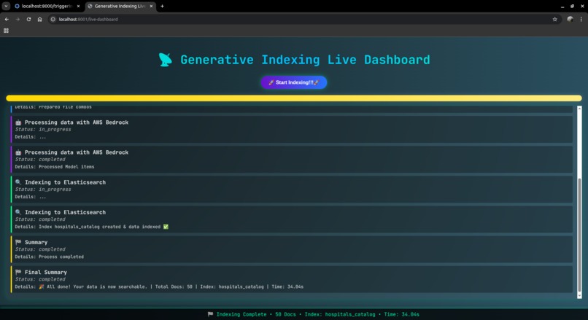Click the yellow indexing progress bar
This screenshot has height=320, width=588.
coord(294,98)
